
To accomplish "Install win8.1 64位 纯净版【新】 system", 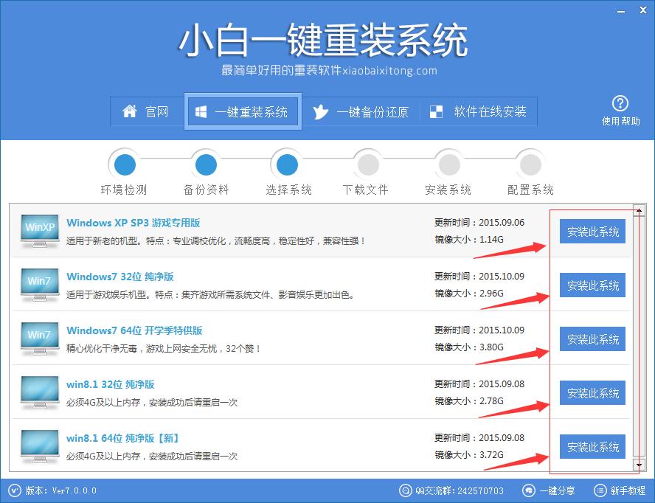I will pyautogui.click(x=592, y=447).
